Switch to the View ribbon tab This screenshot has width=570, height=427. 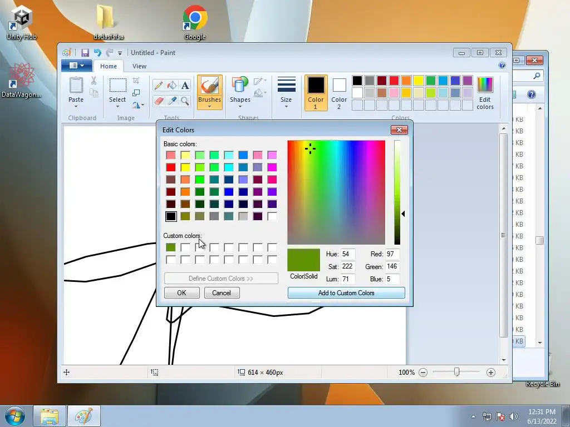(x=139, y=66)
